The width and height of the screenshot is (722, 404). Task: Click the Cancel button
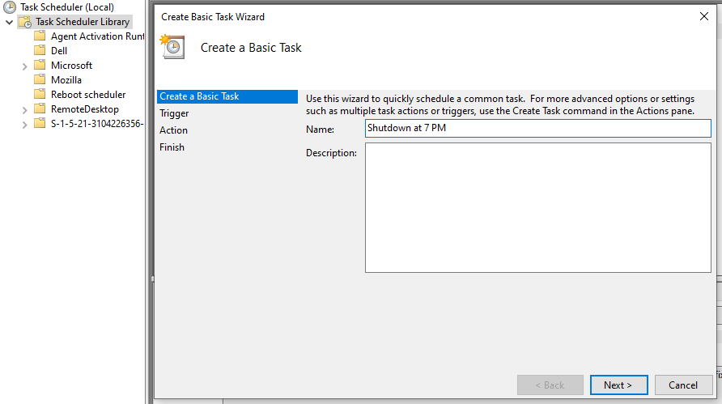(683, 385)
